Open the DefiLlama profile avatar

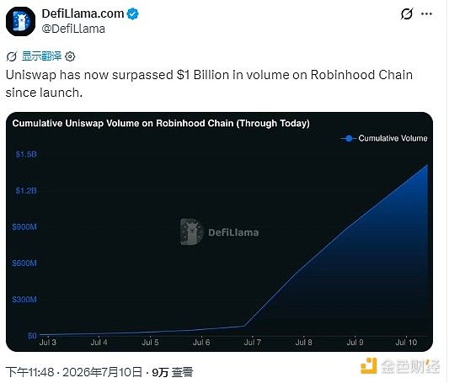[20, 21]
